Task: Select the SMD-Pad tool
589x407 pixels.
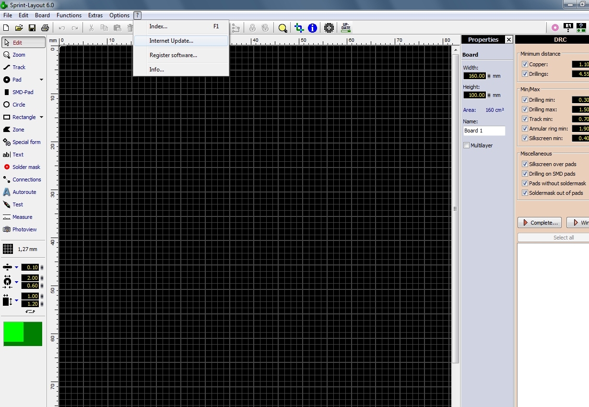Action: coord(24,92)
